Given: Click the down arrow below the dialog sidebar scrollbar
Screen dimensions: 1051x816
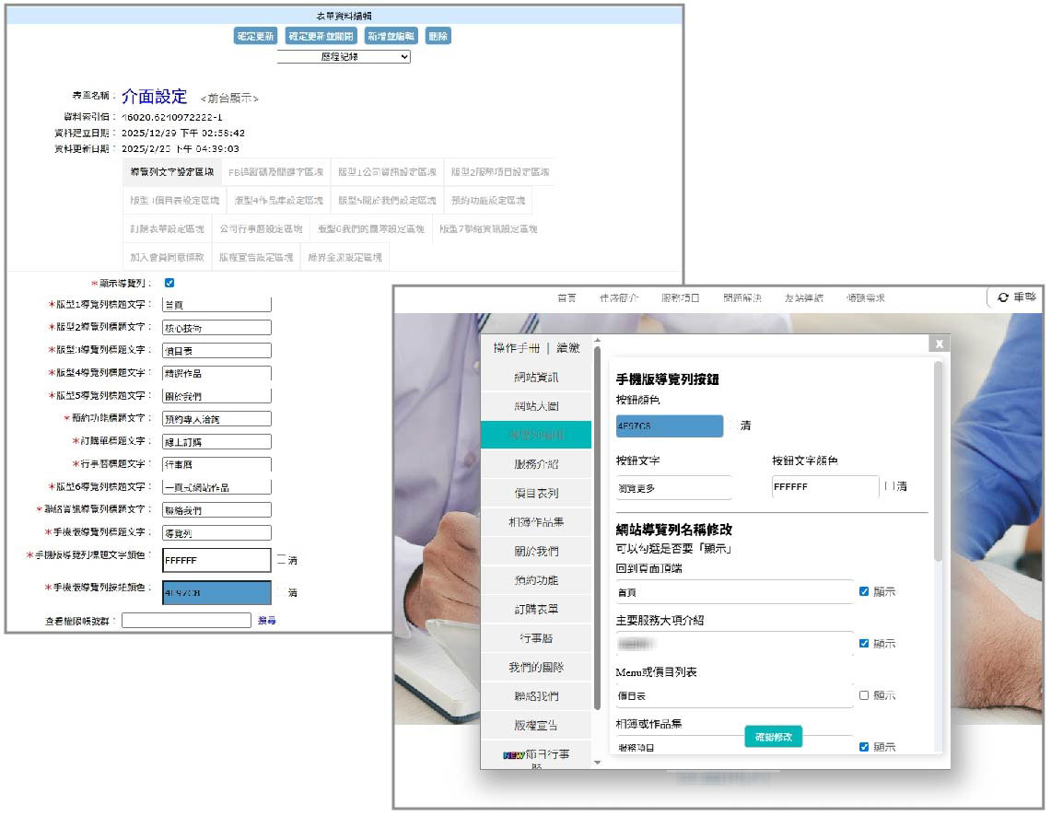Looking at the screenshot, I should (597, 763).
